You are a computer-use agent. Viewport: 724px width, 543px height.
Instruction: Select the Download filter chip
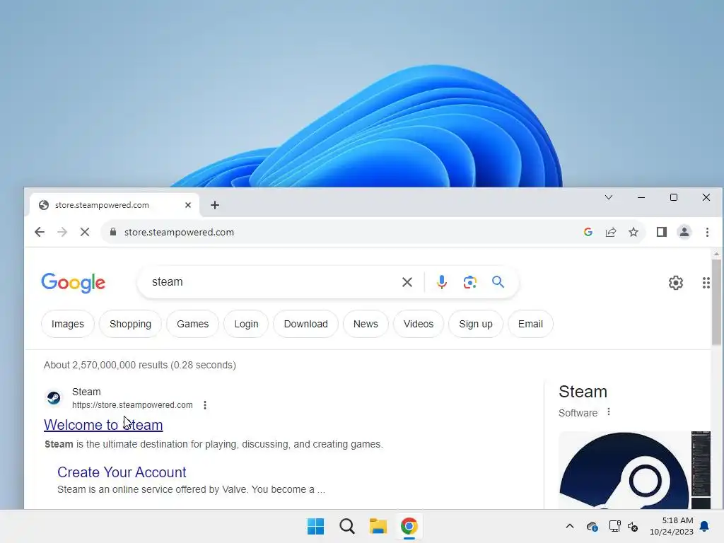pyautogui.click(x=305, y=324)
